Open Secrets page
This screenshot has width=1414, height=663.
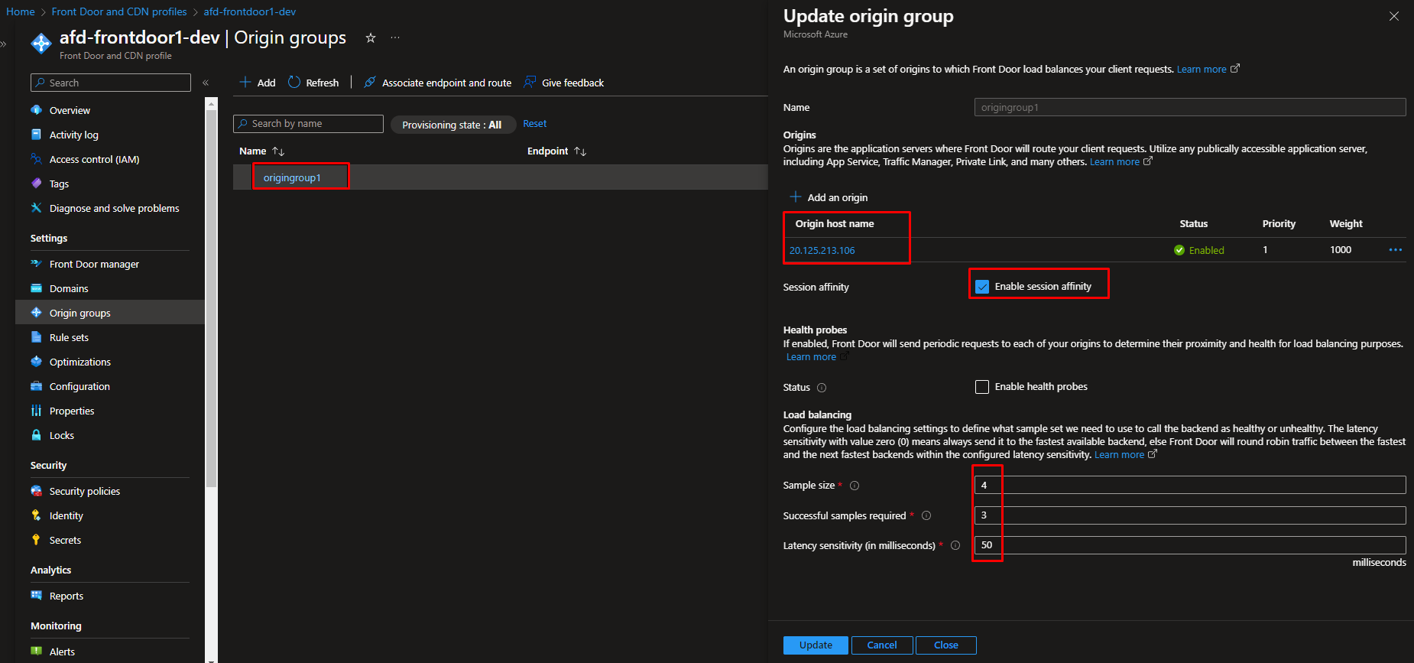pos(65,540)
